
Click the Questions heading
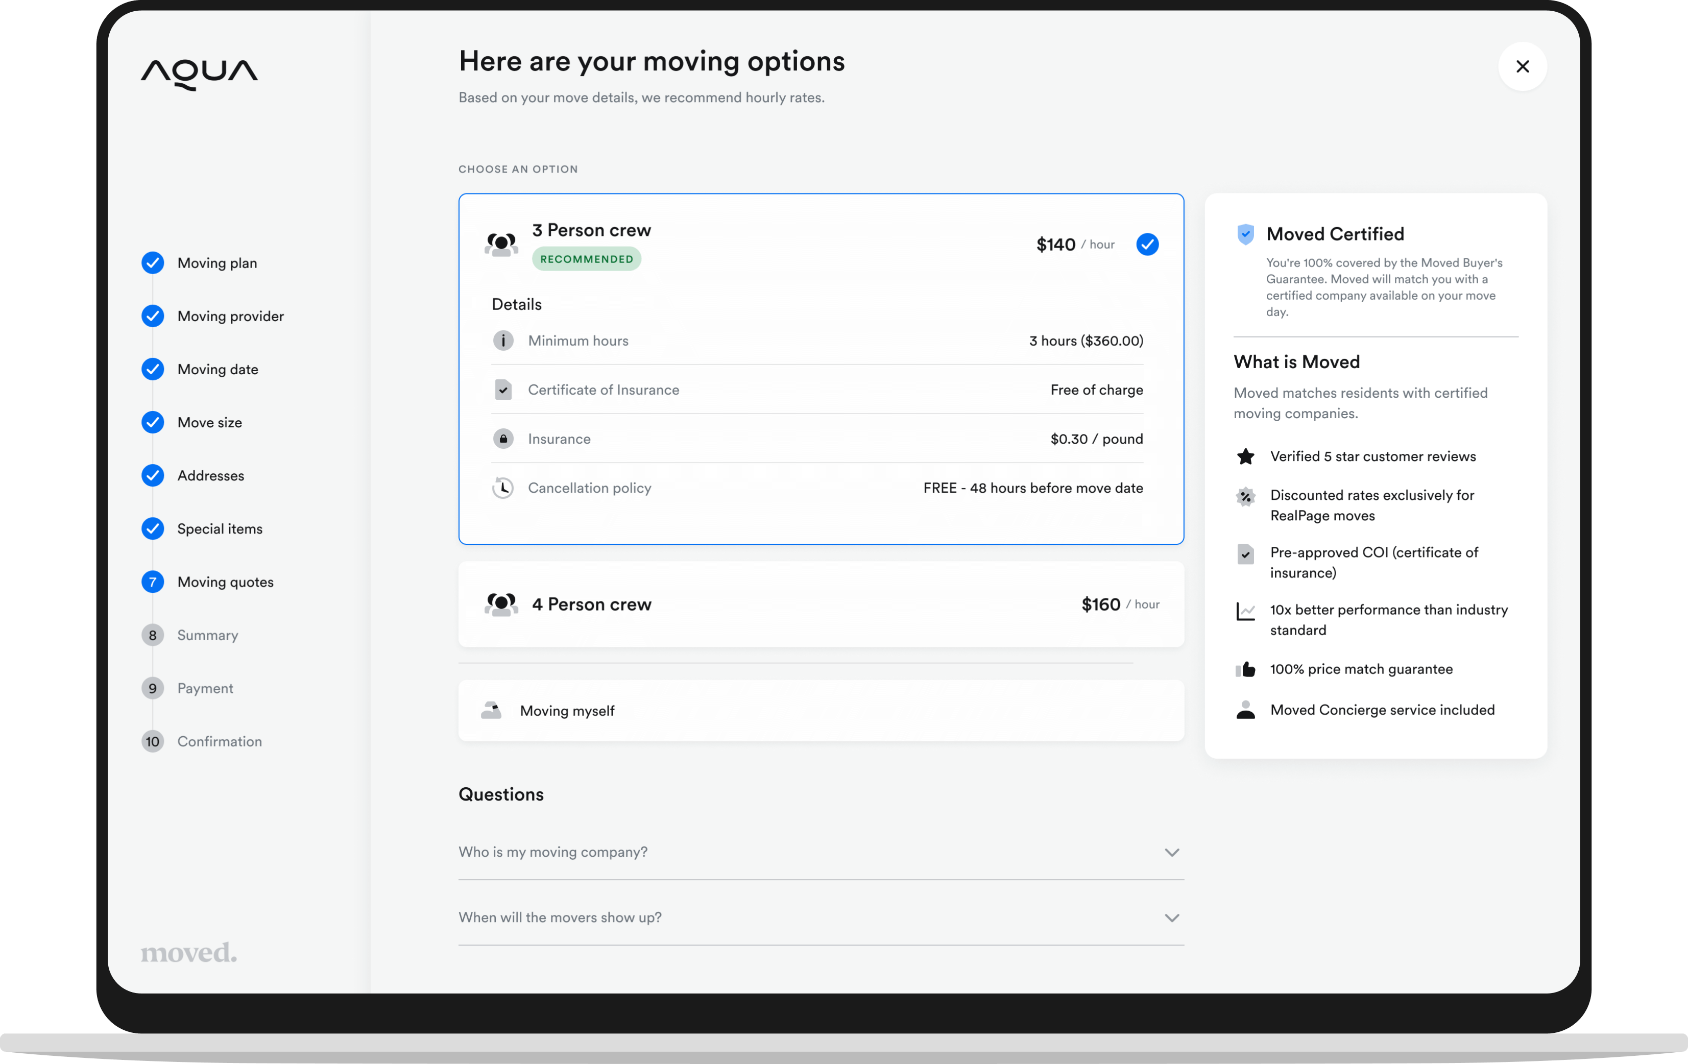[x=500, y=795]
